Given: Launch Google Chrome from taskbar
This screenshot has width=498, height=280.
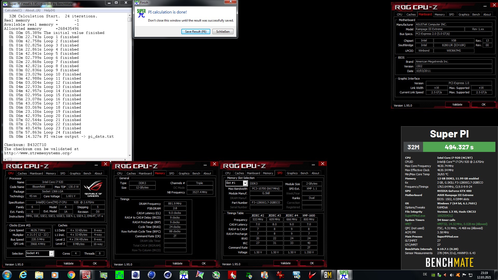Looking at the screenshot, I should pyautogui.click(x=71, y=275).
